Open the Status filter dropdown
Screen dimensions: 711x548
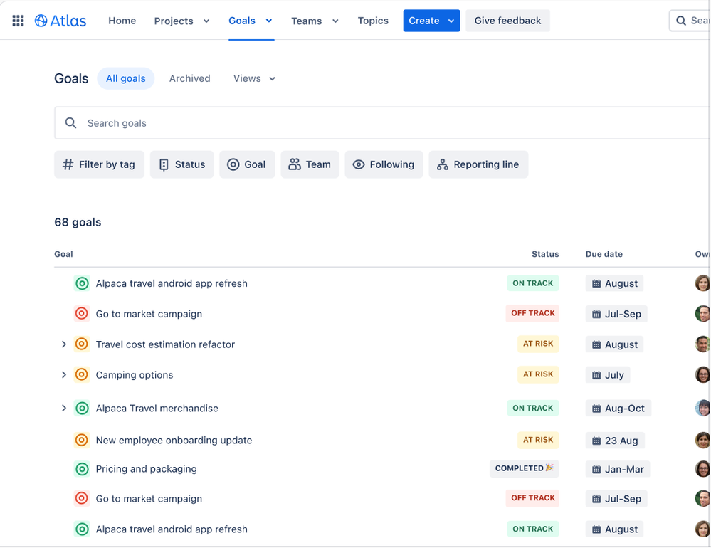click(181, 164)
